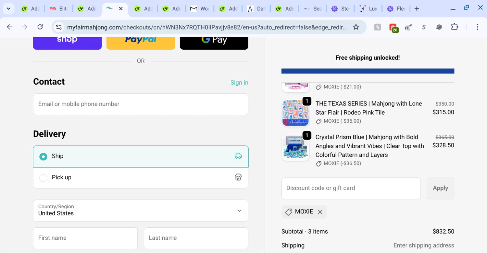Focus the Email or mobile phone field
This screenshot has width=487, height=253.
click(141, 104)
